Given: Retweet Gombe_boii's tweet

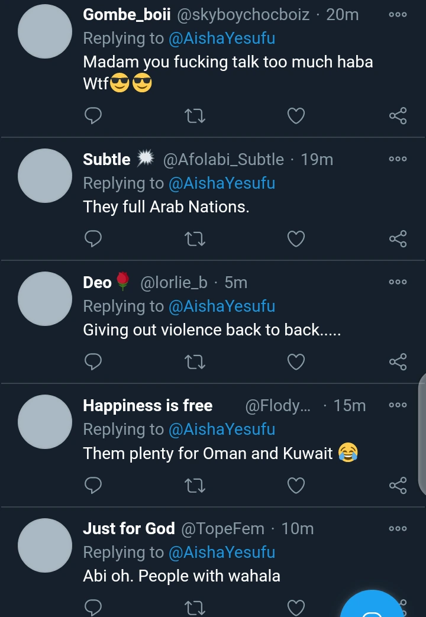Looking at the screenshot, I should click(195, 116).
